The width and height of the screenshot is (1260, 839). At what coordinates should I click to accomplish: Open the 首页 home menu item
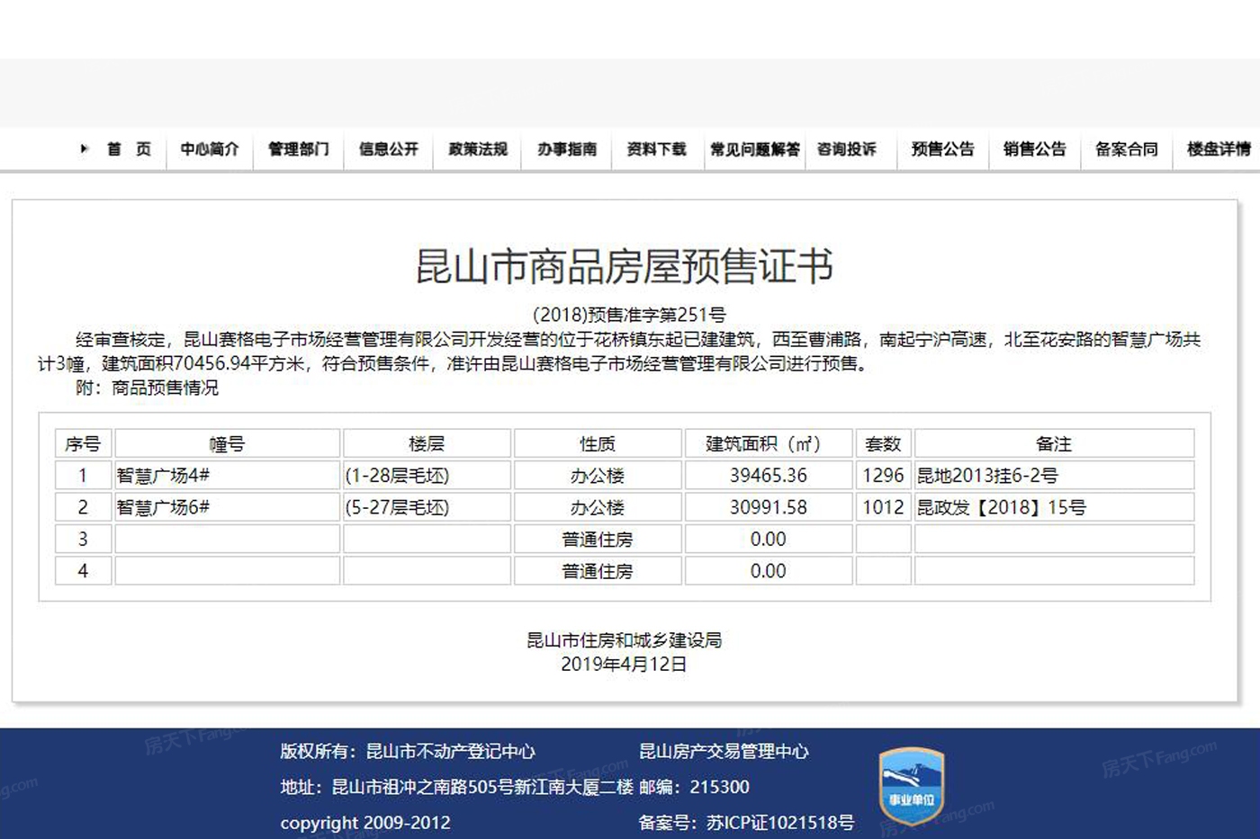129,149
